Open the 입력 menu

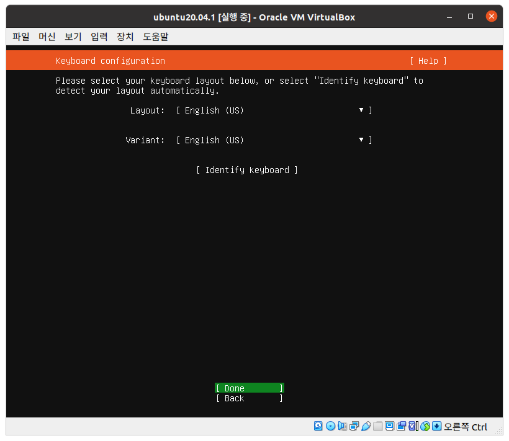point(99,37)
